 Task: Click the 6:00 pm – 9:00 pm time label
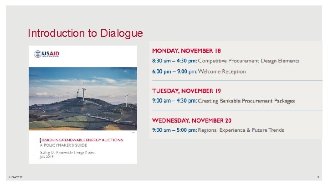tap(174, 72)
